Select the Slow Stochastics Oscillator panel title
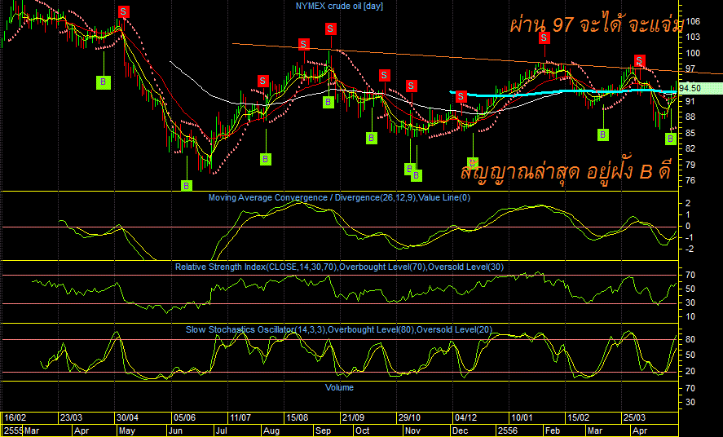Screen dimensions: 723x437 pyautogui.click(x=339, y=329)
